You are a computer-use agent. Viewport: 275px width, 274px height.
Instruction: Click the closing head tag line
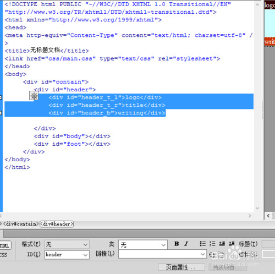click(x=17, y=66)
